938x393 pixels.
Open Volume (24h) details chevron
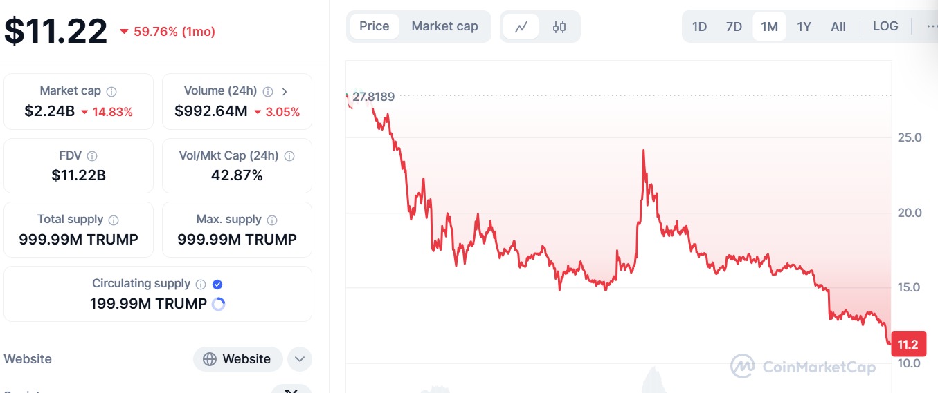point(285,91)
